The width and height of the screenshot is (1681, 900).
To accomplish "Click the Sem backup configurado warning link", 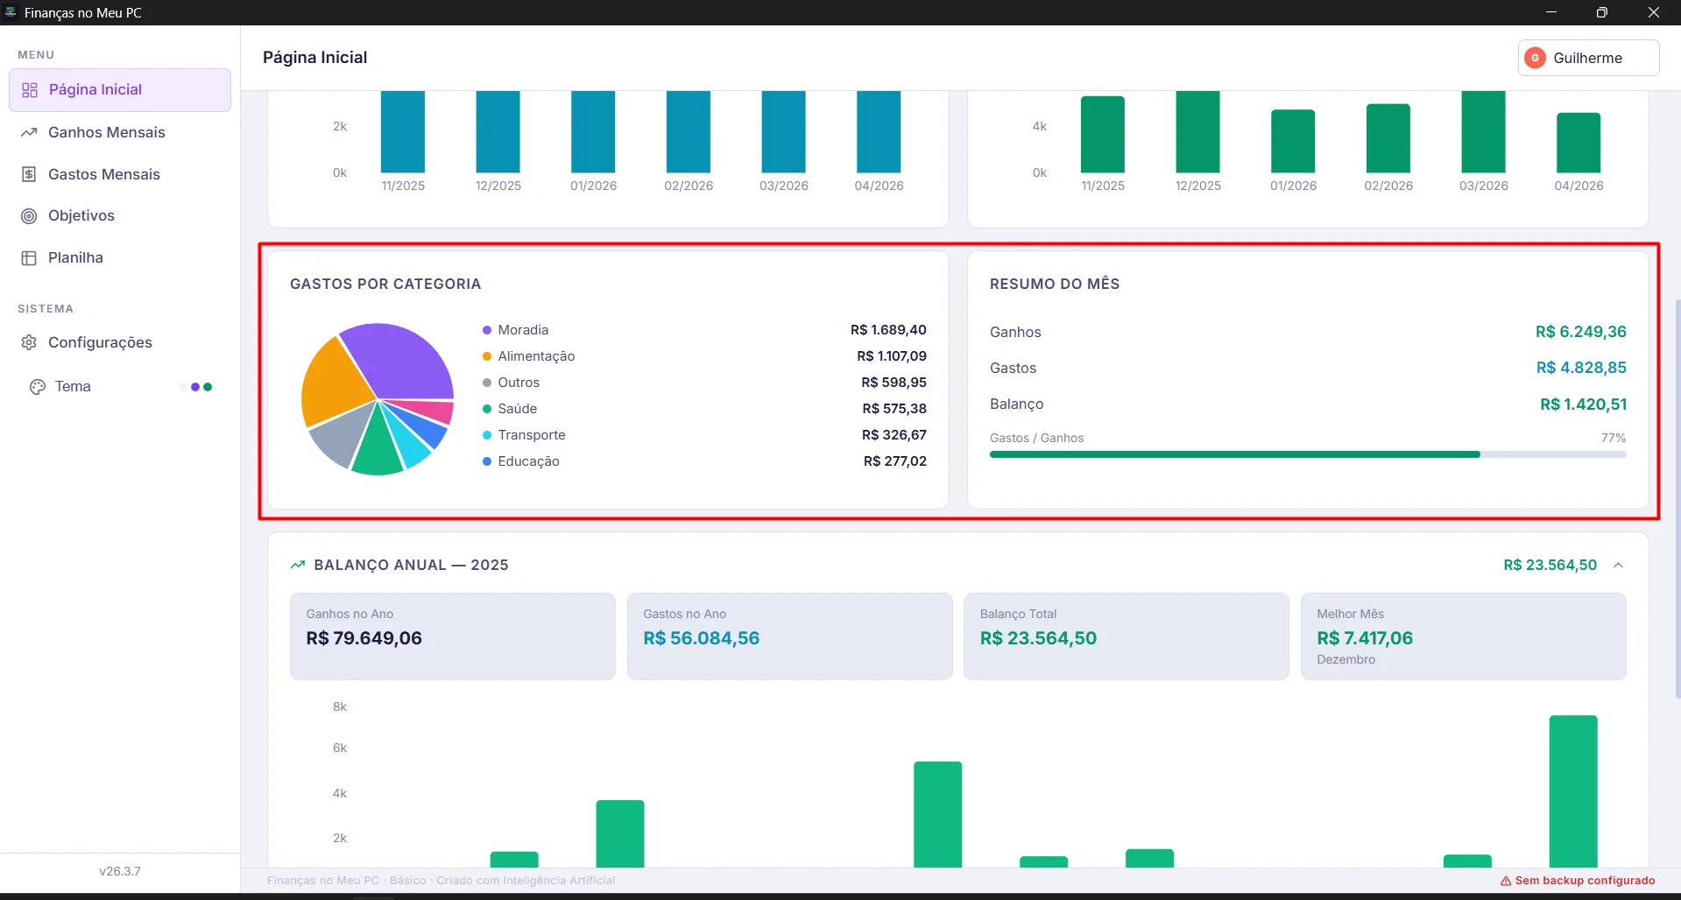I will click(x=1584, y=881).
